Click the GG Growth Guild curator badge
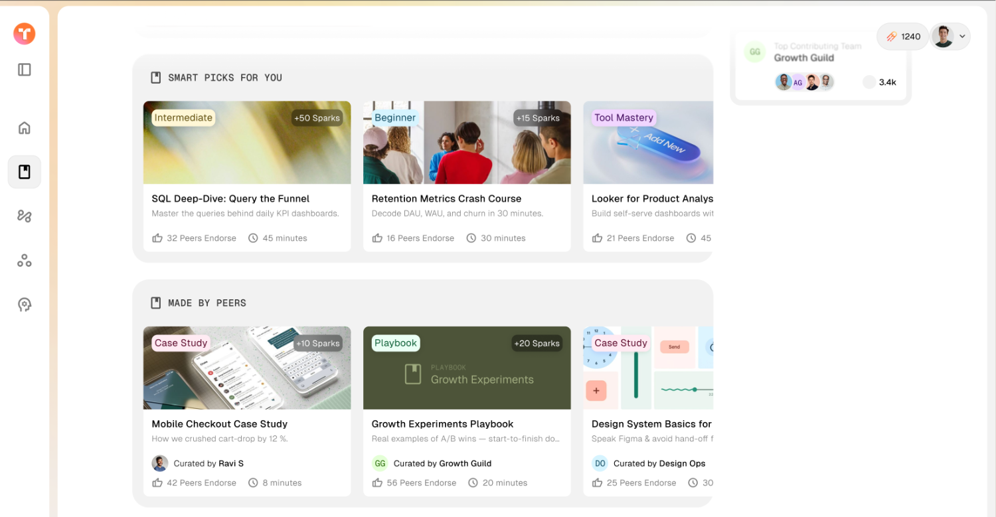 [380, 463]
